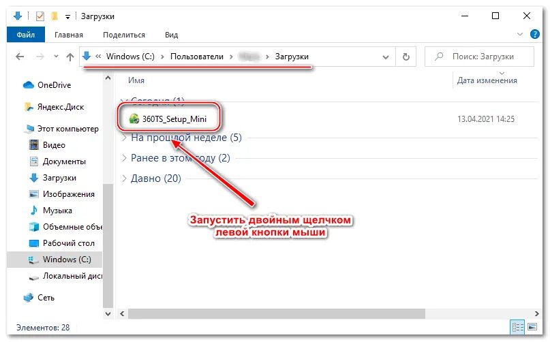Click date 13.04.2021 14:25
The width and height of the screenshot is (550, 342).
pos(486,119)
